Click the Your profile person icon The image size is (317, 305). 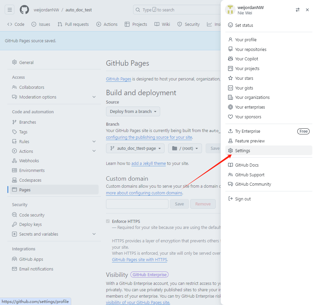click(230, 40)
